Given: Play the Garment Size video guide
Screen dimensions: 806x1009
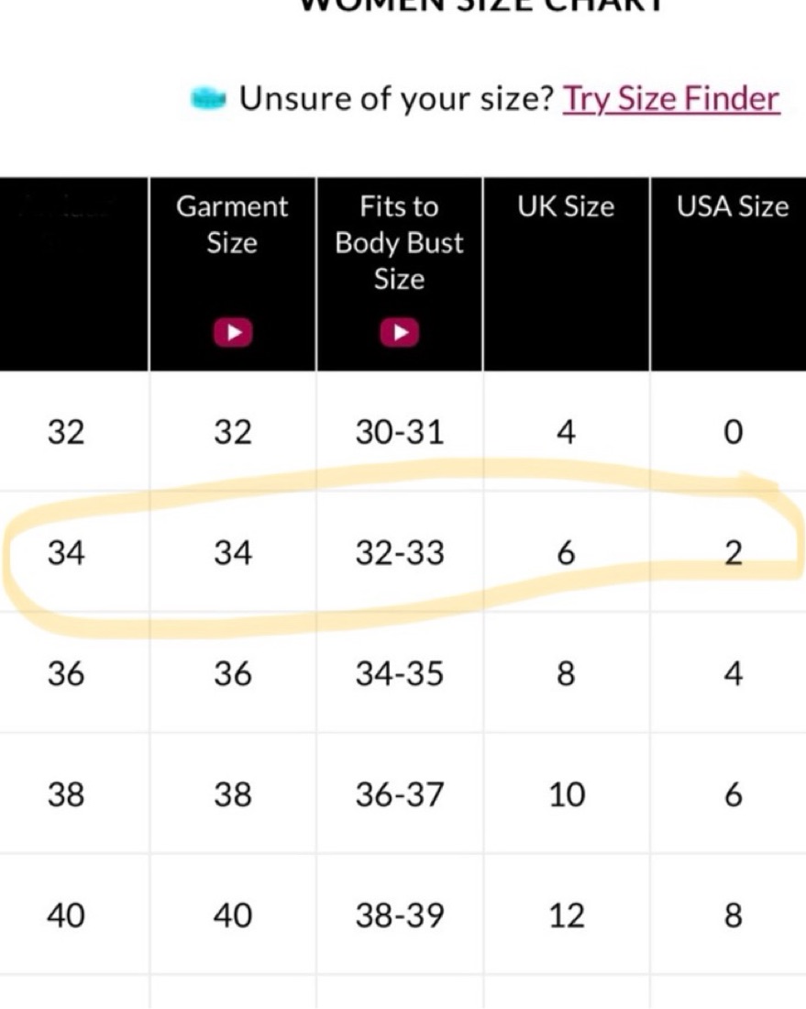Looking at the screenshot, I should tap(233, 332).
